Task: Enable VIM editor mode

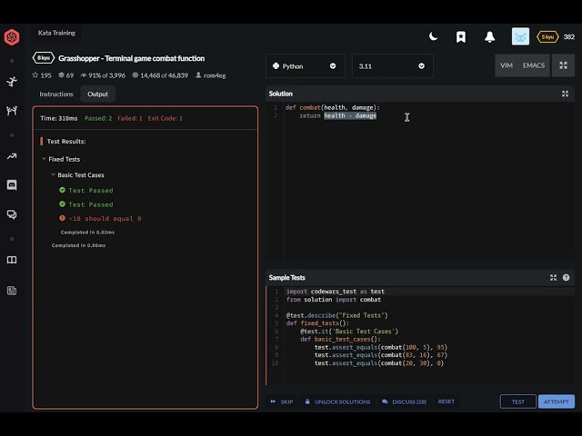Action: 507,65
